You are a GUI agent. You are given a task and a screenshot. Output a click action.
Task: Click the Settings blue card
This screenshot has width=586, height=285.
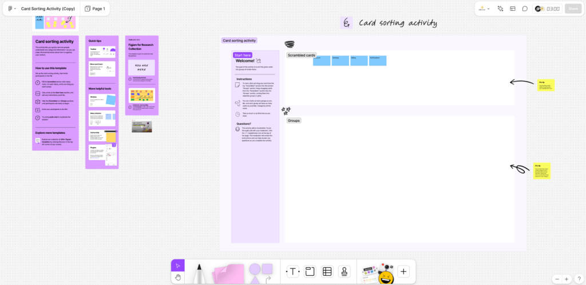[340, 61]
